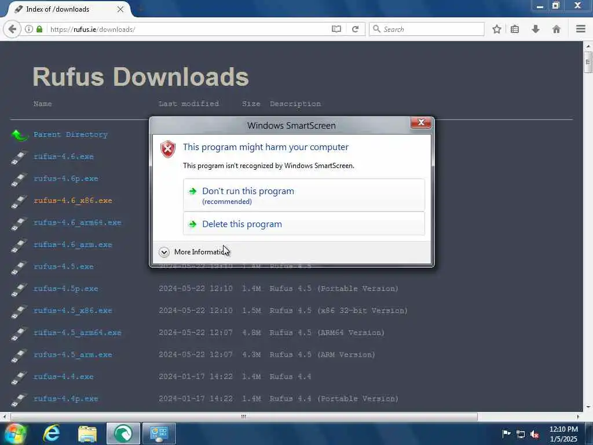The image size is (593, 445).
Task: Click USB icon beside rufus-4.6_arm64.exe
Action: click(19, 224)
